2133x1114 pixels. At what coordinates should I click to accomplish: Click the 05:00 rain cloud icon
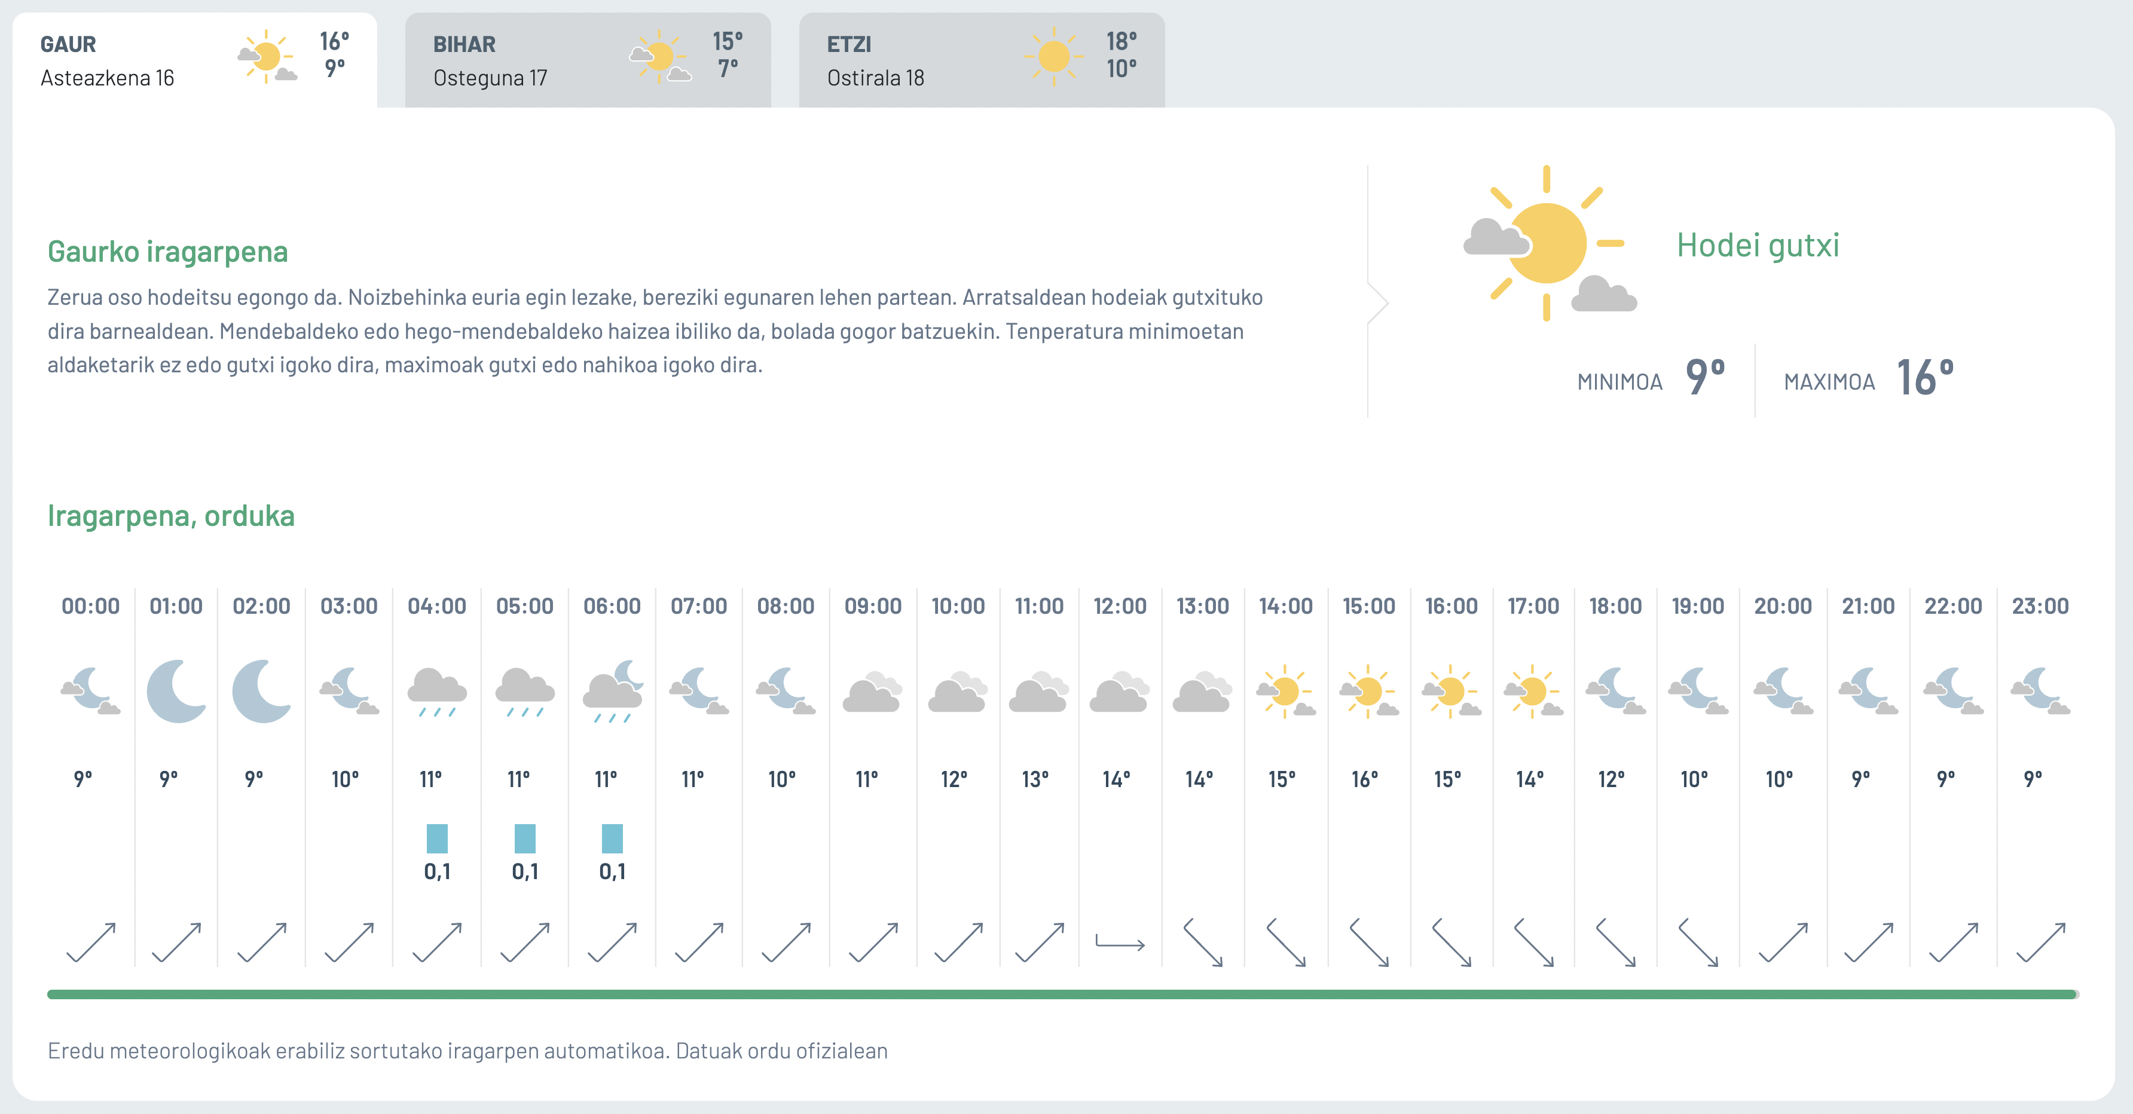[525, 692]
